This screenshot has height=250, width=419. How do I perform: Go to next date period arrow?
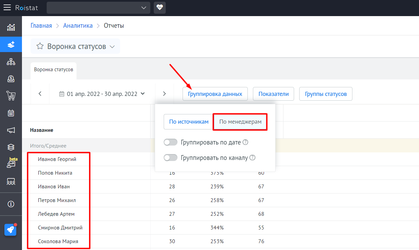pyautogui.click(x=164, y=93)
